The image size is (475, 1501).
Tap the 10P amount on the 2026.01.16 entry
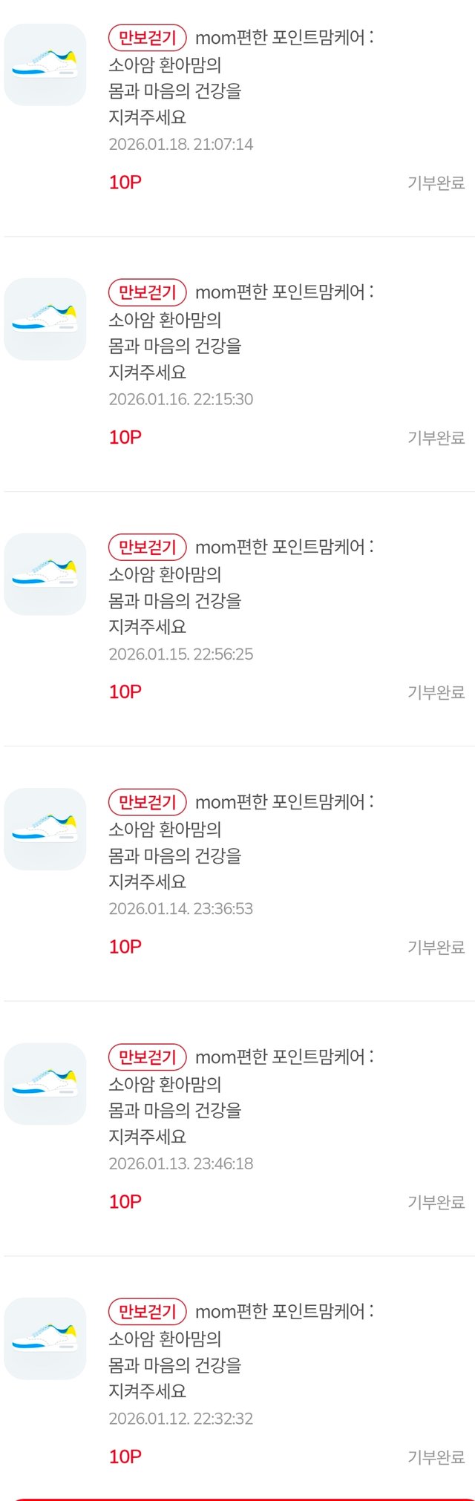(125, 437)
